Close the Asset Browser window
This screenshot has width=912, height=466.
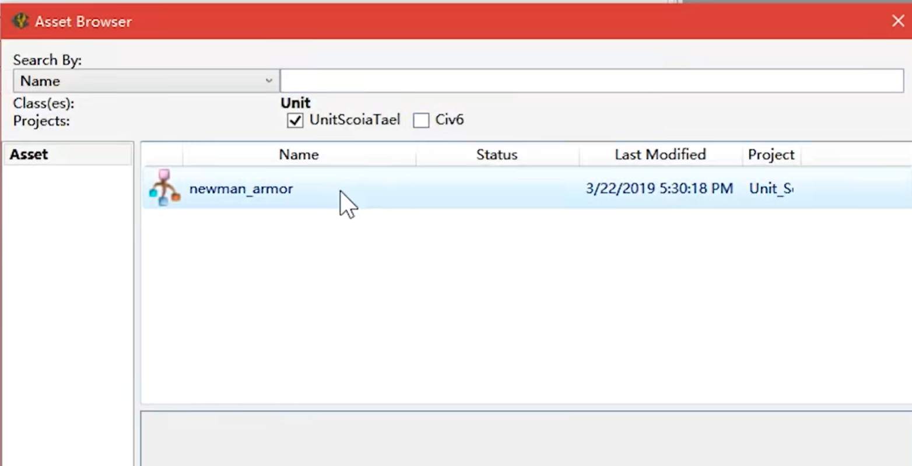(897, 21)
